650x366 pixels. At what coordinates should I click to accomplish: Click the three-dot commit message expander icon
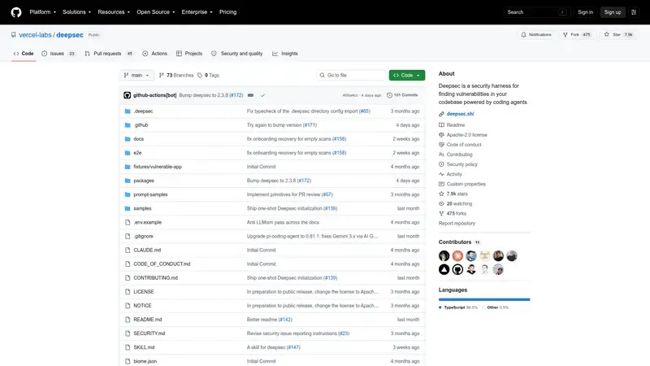(250, 95)
